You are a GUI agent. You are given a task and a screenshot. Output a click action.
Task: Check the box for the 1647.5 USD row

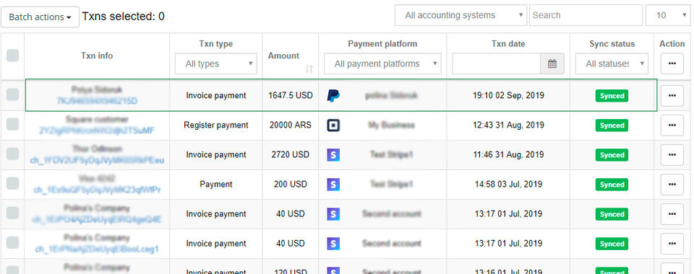click(12, 94)
